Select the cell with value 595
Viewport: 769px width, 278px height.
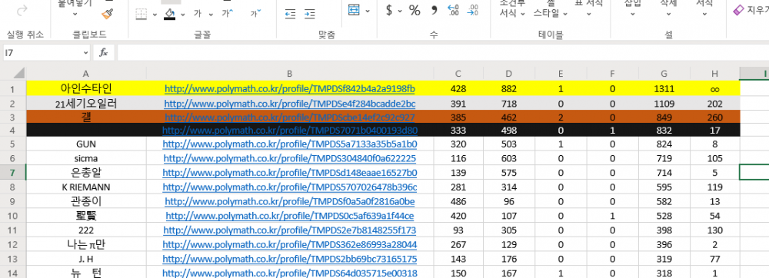coord(664,187)
